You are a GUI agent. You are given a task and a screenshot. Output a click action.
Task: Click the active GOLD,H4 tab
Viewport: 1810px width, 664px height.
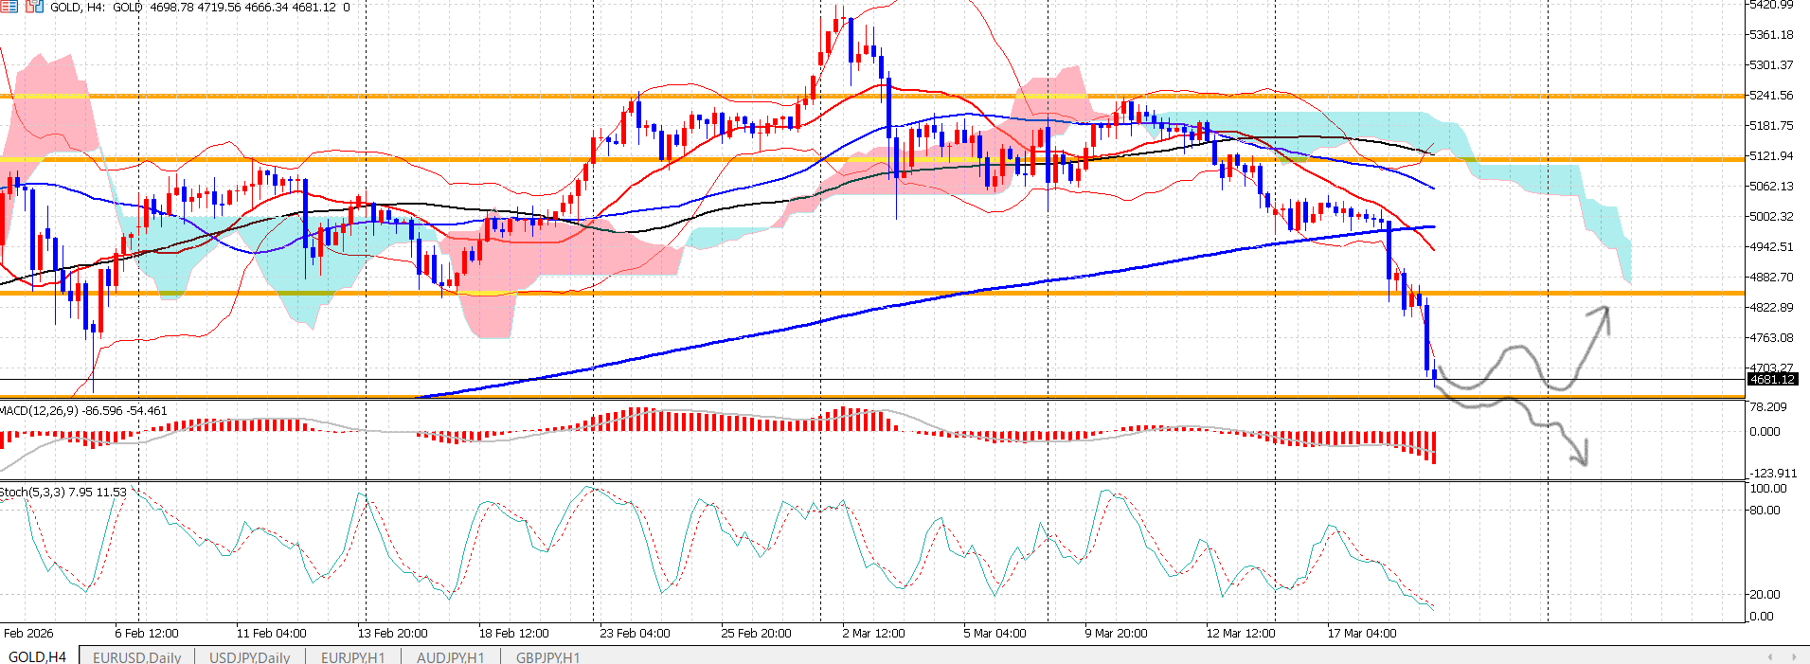[38, 656]
